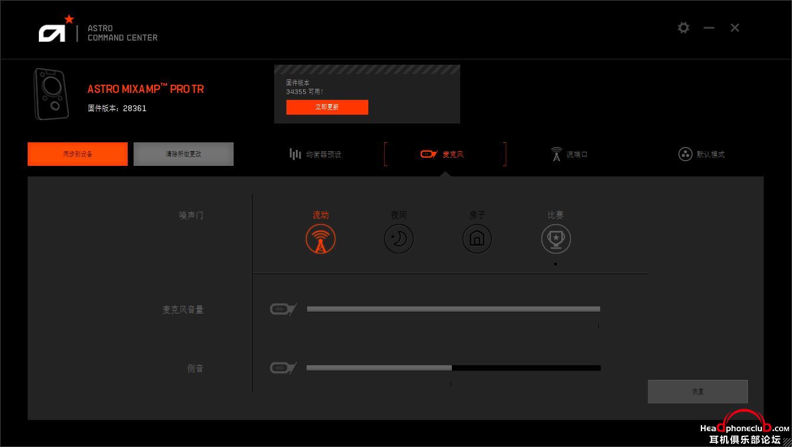
Task: Select the 夜间 night noise gate icon
Action: tap(399, 239)
